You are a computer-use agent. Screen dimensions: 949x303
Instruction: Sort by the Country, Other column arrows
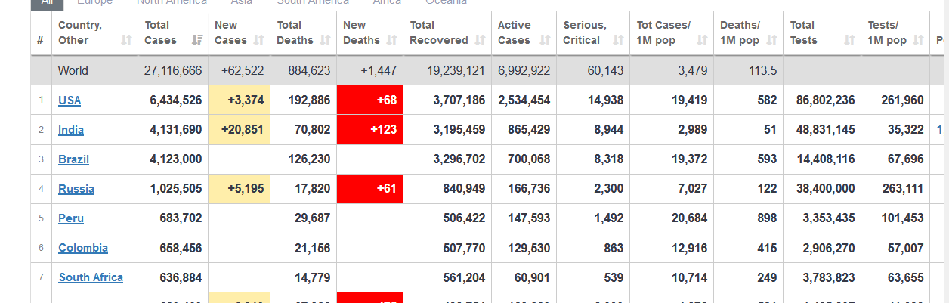pos(125,40)
